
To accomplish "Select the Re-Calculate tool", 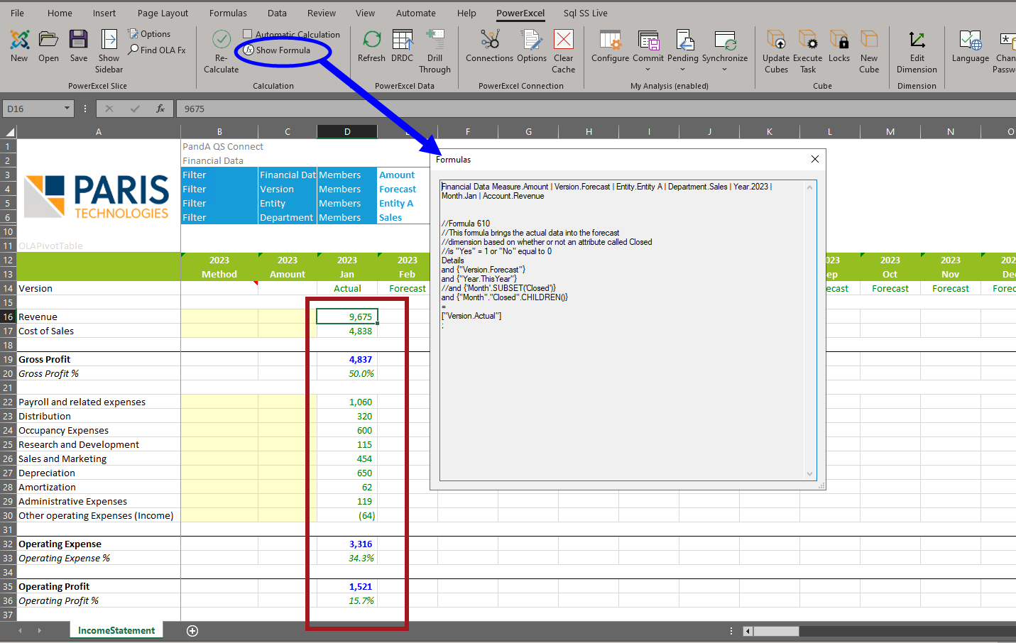I will pyautogui.click(x=221, y=50).
